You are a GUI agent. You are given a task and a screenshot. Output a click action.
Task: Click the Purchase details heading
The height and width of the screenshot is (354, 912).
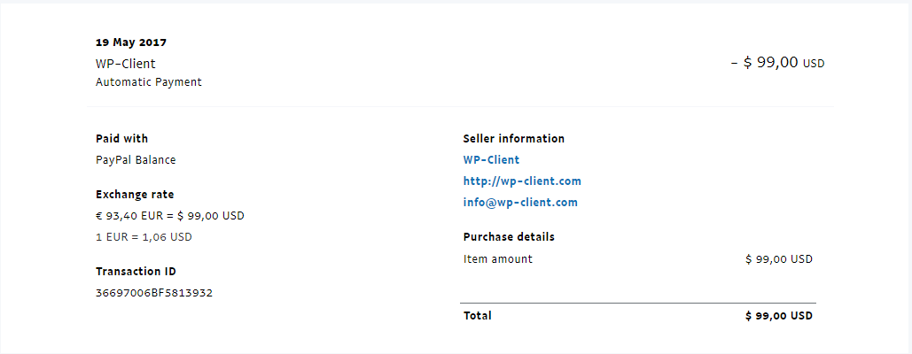click(x=509, y=237)
